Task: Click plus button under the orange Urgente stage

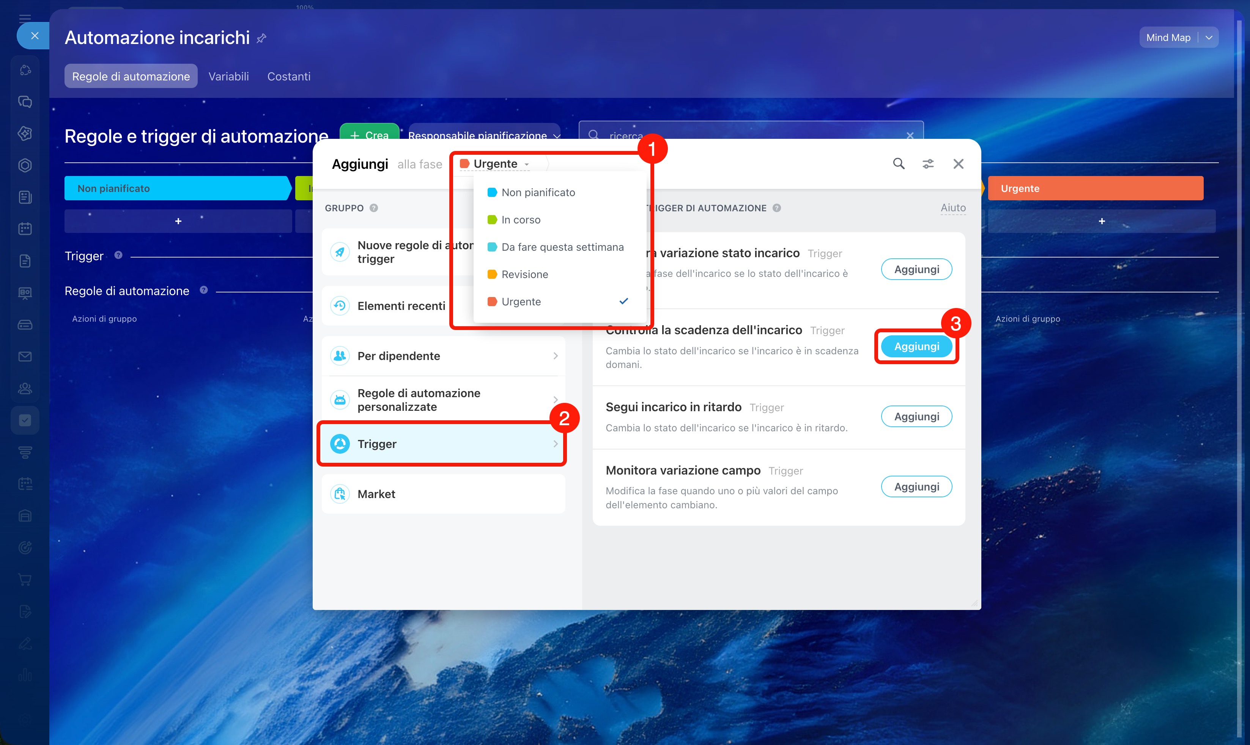Action: pyautogui.click(x=1102, y=222)
